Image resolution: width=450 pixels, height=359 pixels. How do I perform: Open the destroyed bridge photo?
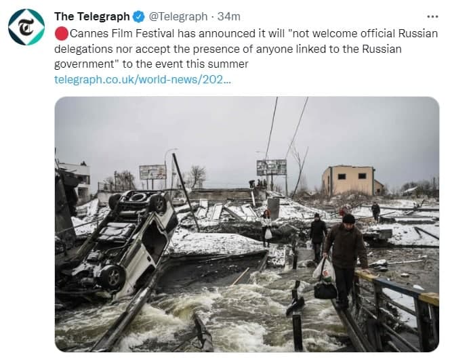click(247, 224)
